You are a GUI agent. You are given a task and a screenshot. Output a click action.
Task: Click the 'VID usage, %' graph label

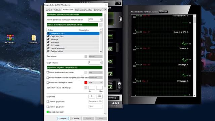tap(183, 65)
